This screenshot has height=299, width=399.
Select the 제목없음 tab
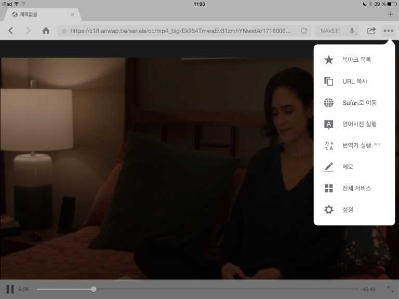pyautogui.click(x=43, y=15)
